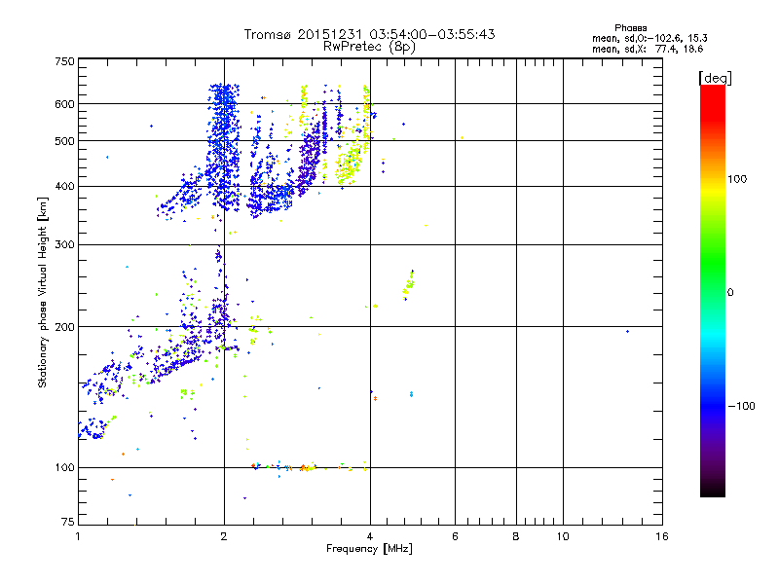Click the green region of the colorbar near 0
The image size is (779, 584).
[x=713, y=278]
